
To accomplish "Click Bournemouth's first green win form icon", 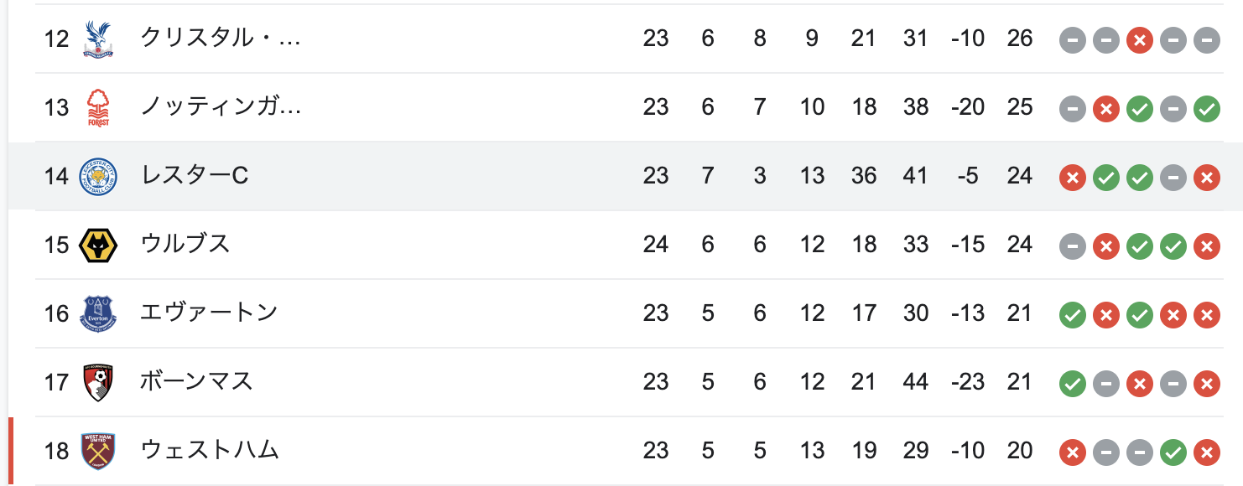I will tap(1072, 383).
